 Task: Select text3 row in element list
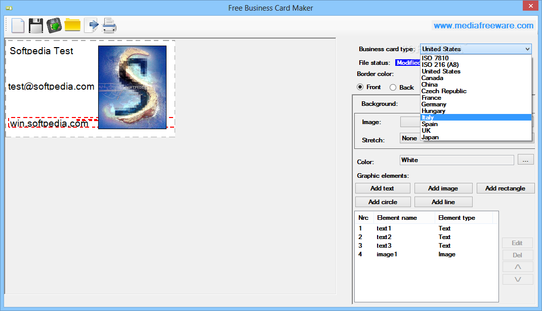click(x=427, y=246)
